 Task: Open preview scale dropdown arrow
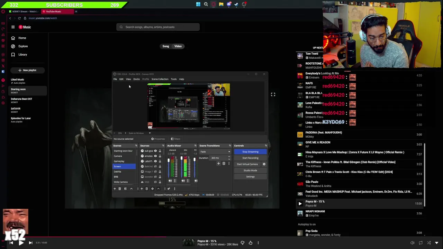tap(150, 133)
